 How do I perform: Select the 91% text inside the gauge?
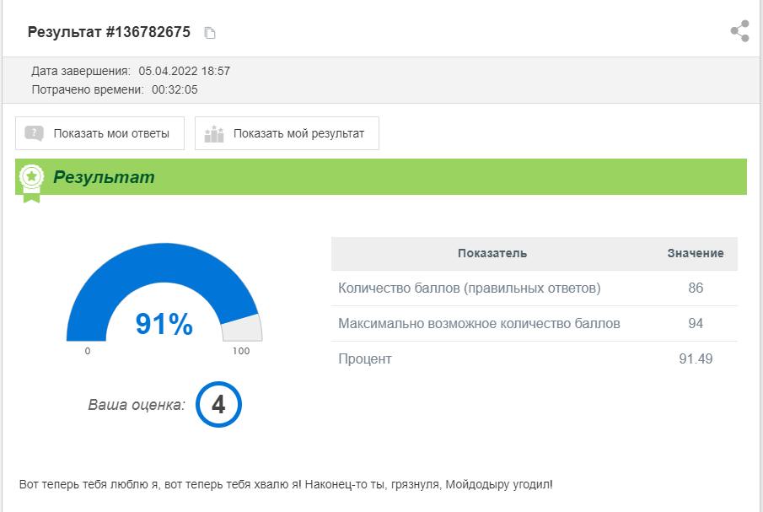click(164, 324)
